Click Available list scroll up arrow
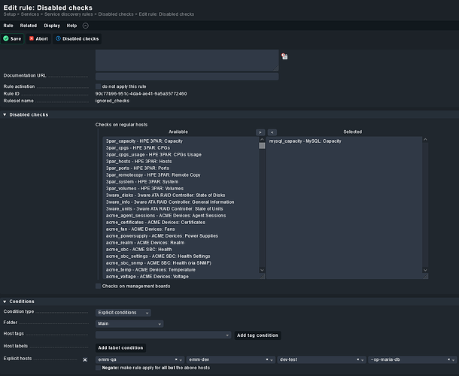Image resolution: width=459 pixels, height=376 pixels. tap(262, 140)
